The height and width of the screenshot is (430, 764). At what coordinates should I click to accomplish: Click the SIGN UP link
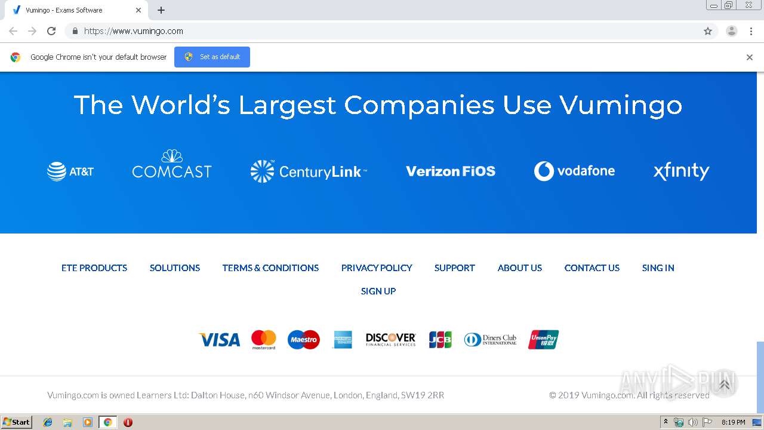pos(378,291)
